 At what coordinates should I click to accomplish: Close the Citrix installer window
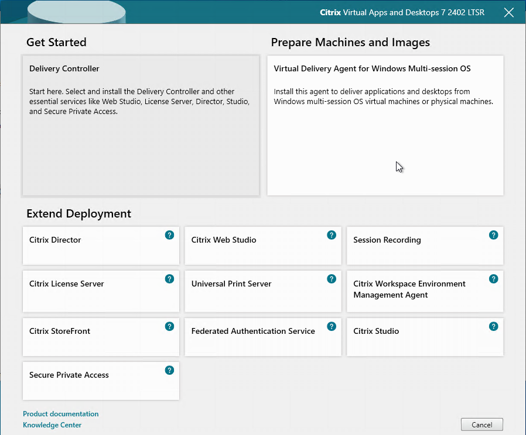click(509, 12)
